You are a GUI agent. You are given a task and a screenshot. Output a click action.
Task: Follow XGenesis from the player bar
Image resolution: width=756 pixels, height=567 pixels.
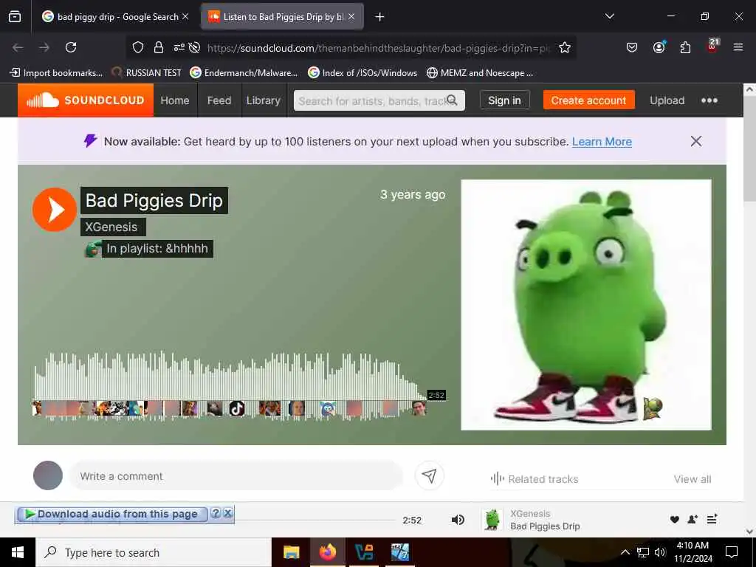(693, 519)
